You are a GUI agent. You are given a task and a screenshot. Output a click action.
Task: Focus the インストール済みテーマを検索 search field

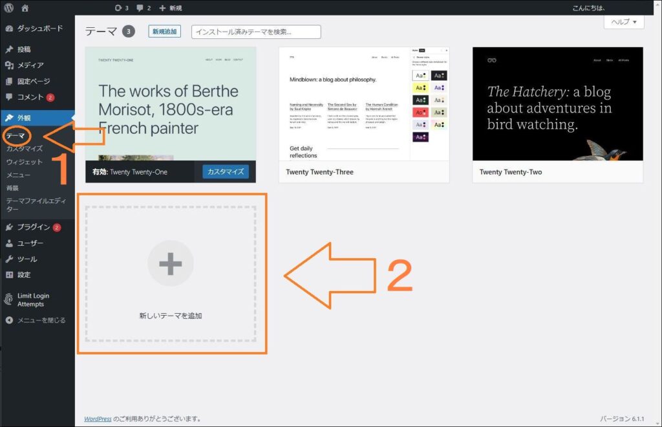click(256, 32)
